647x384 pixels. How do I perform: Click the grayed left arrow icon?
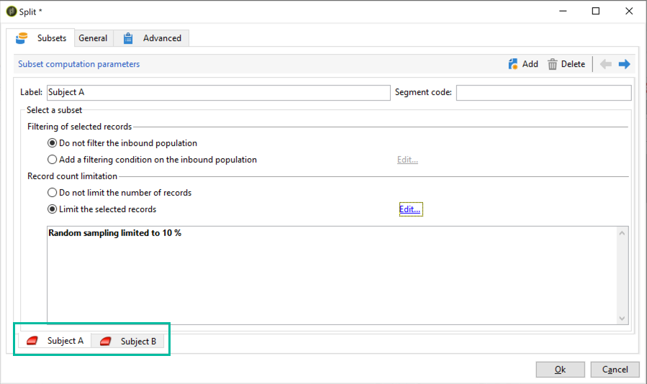click(x=605, y=64)
